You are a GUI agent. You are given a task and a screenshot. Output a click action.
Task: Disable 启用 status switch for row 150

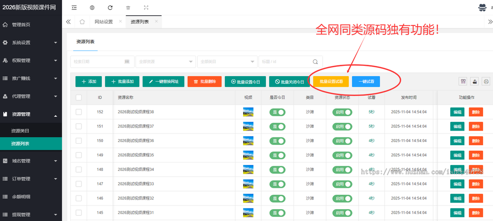tap(342, 141)
